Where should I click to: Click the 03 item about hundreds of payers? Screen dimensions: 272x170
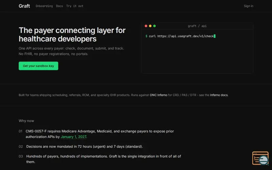(100, 159)
